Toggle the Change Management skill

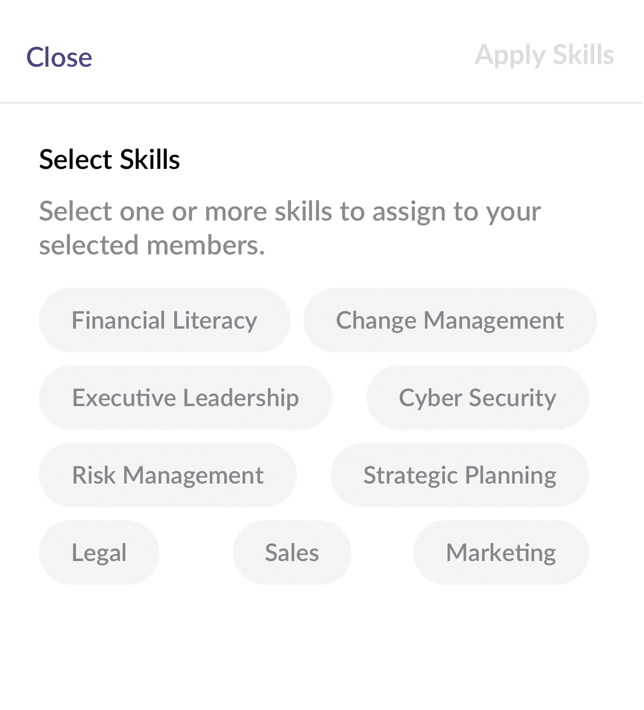pyautogui.click(x=450, y=320)
